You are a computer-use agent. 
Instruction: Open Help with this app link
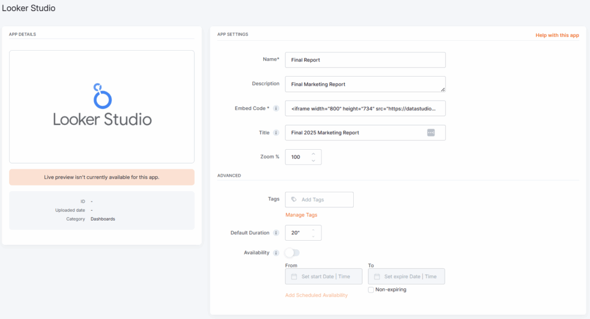(557, 35)
